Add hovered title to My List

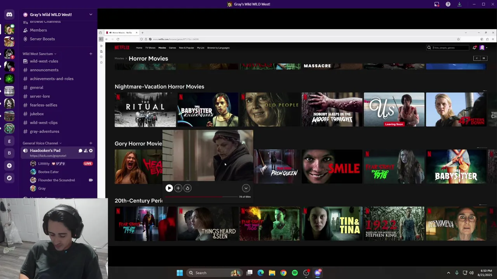[x=178, y=188]
